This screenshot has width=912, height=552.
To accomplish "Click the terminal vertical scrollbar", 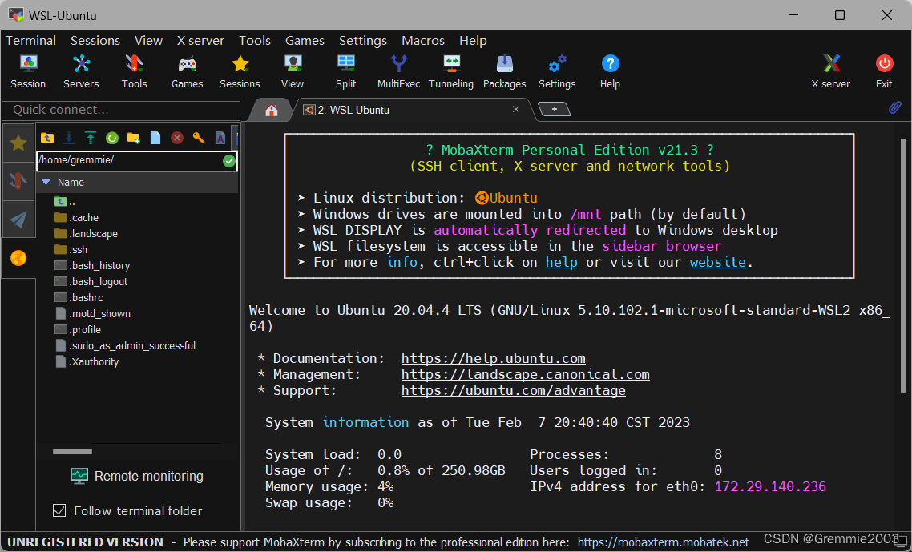I will (902, 264).
